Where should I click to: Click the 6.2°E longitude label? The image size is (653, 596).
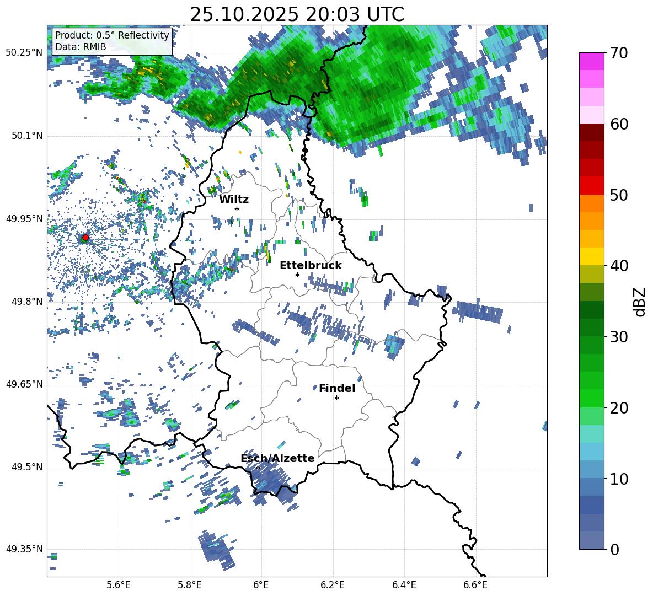333,585
